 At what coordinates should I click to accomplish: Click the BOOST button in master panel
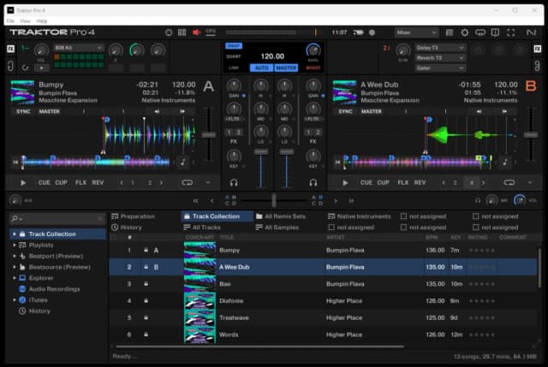point(313,68)
